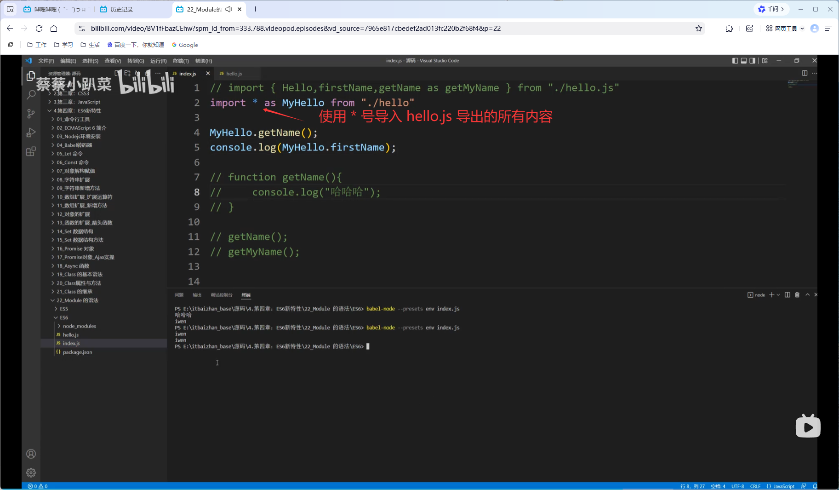Click the kill terminal trash icon
This screenshot has height=490, width=839.
[797, 295]
